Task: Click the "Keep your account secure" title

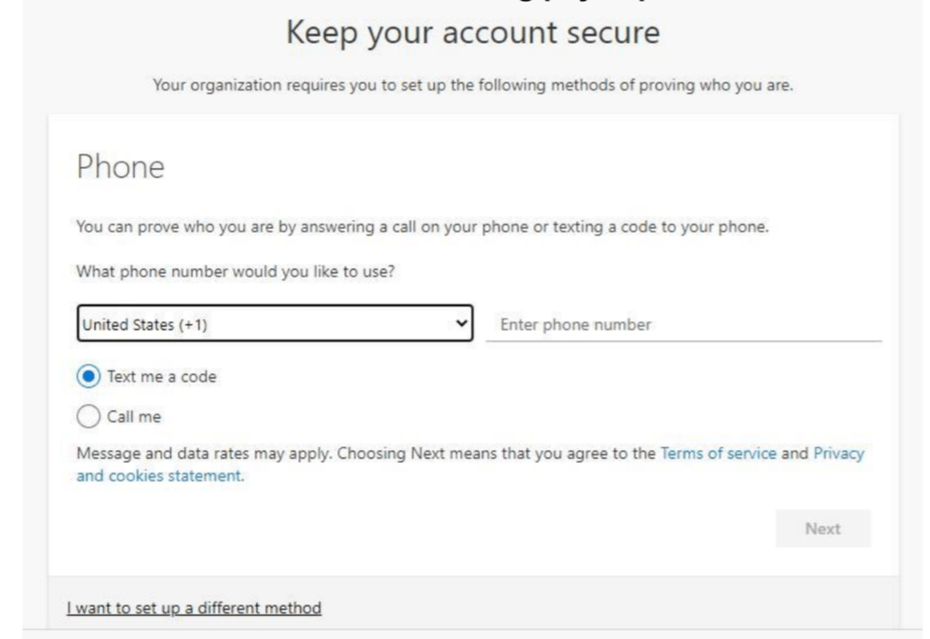Action: click(x=472, y=34)
